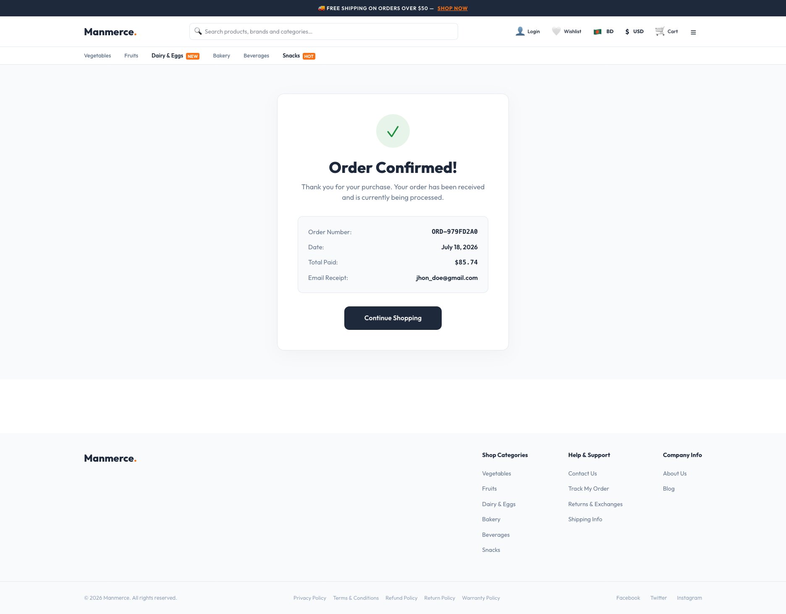Open the About Us link
Viewport: 786px width, 614px height.
click(x=675, y=473)
